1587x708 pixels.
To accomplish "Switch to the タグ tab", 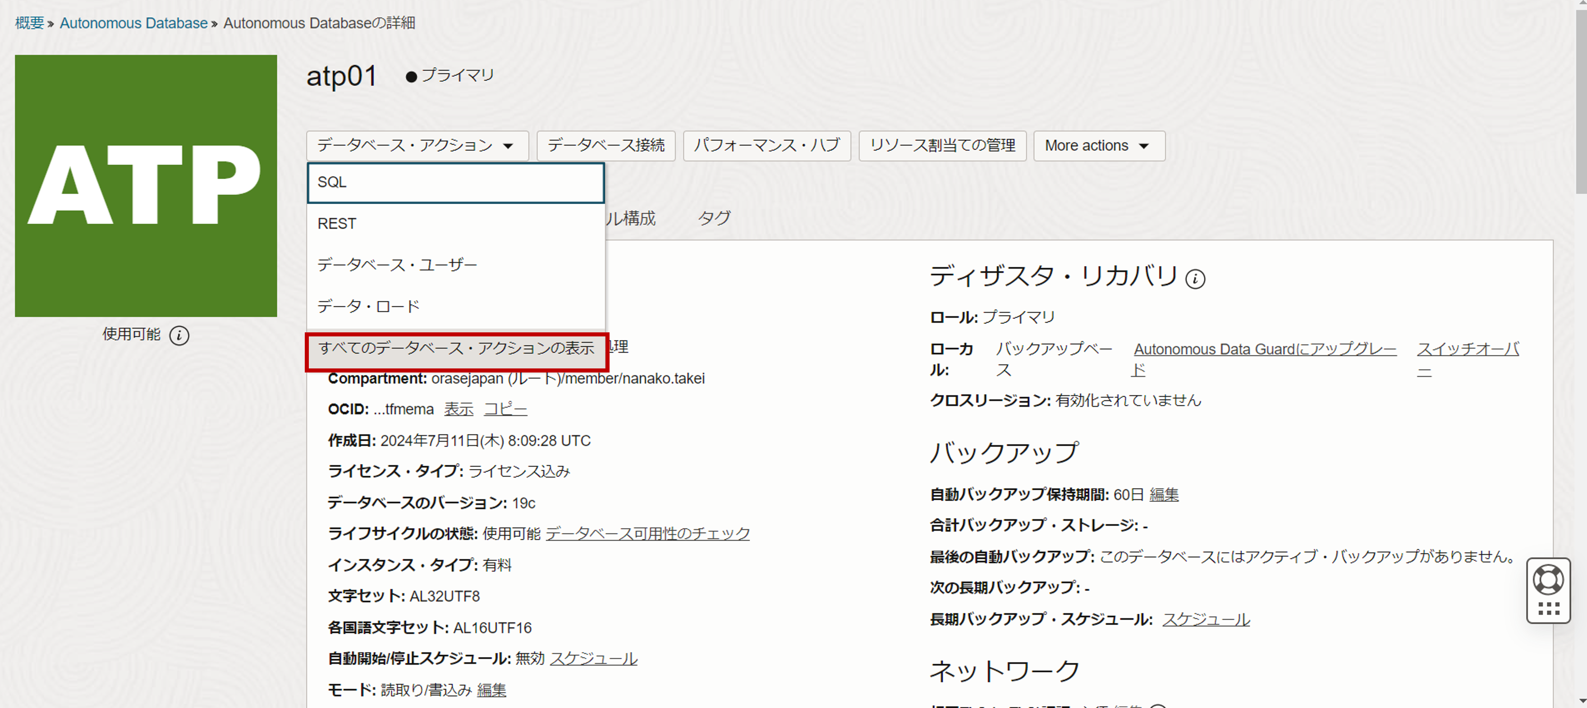I will pos(713,217).
